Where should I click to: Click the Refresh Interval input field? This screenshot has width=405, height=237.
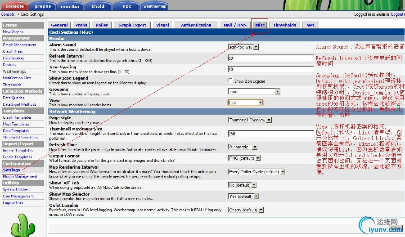click(271, 58)
